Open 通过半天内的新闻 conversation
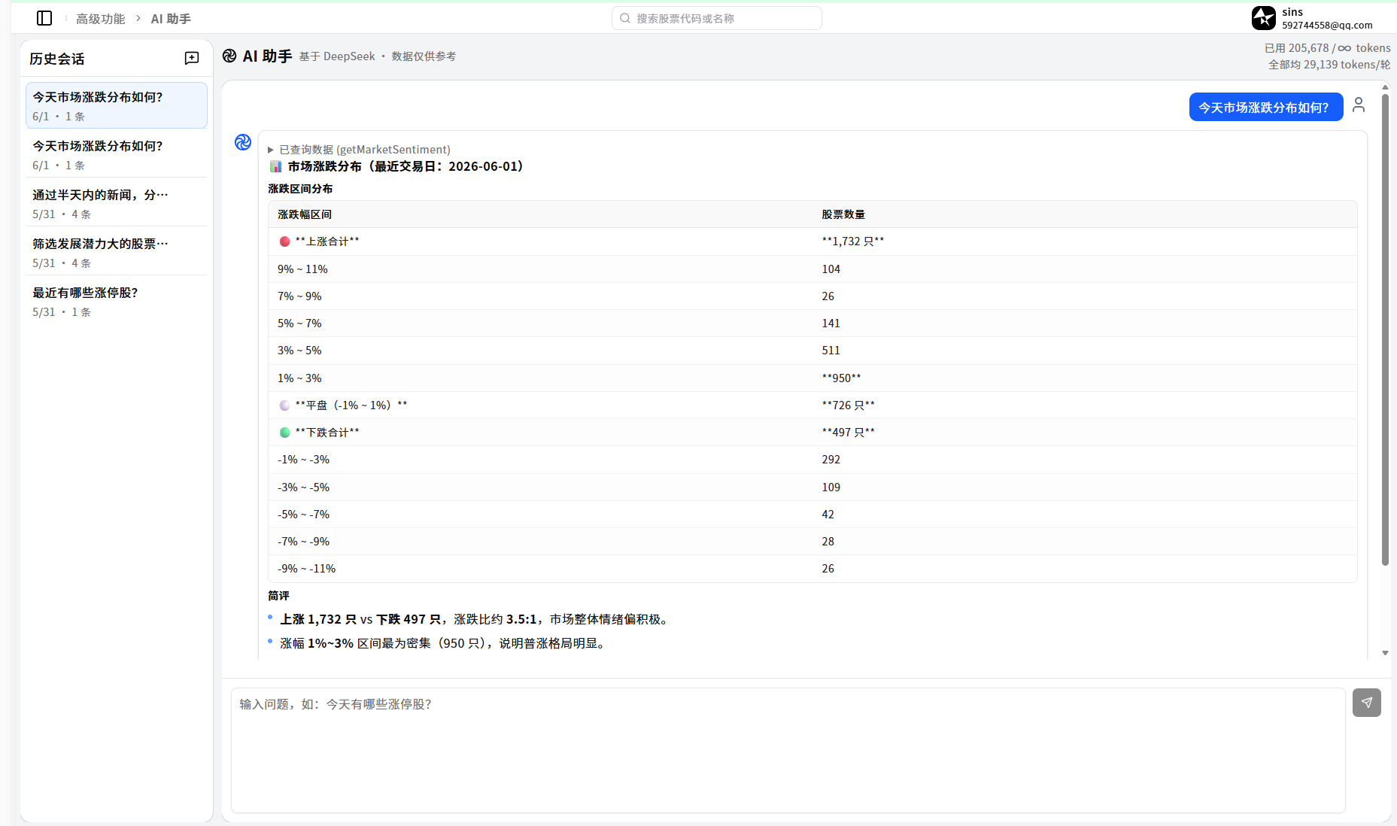This screenshot has width=1397, height=826. [x=117, y=203]
